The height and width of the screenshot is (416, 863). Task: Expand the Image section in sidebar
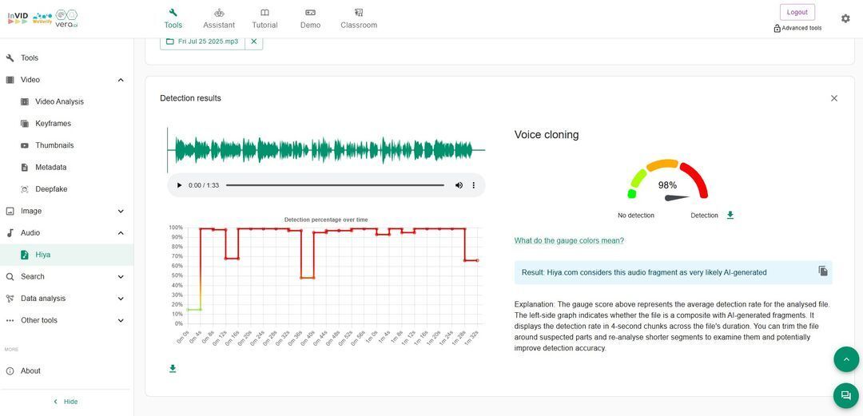click(x=121, y=211)
